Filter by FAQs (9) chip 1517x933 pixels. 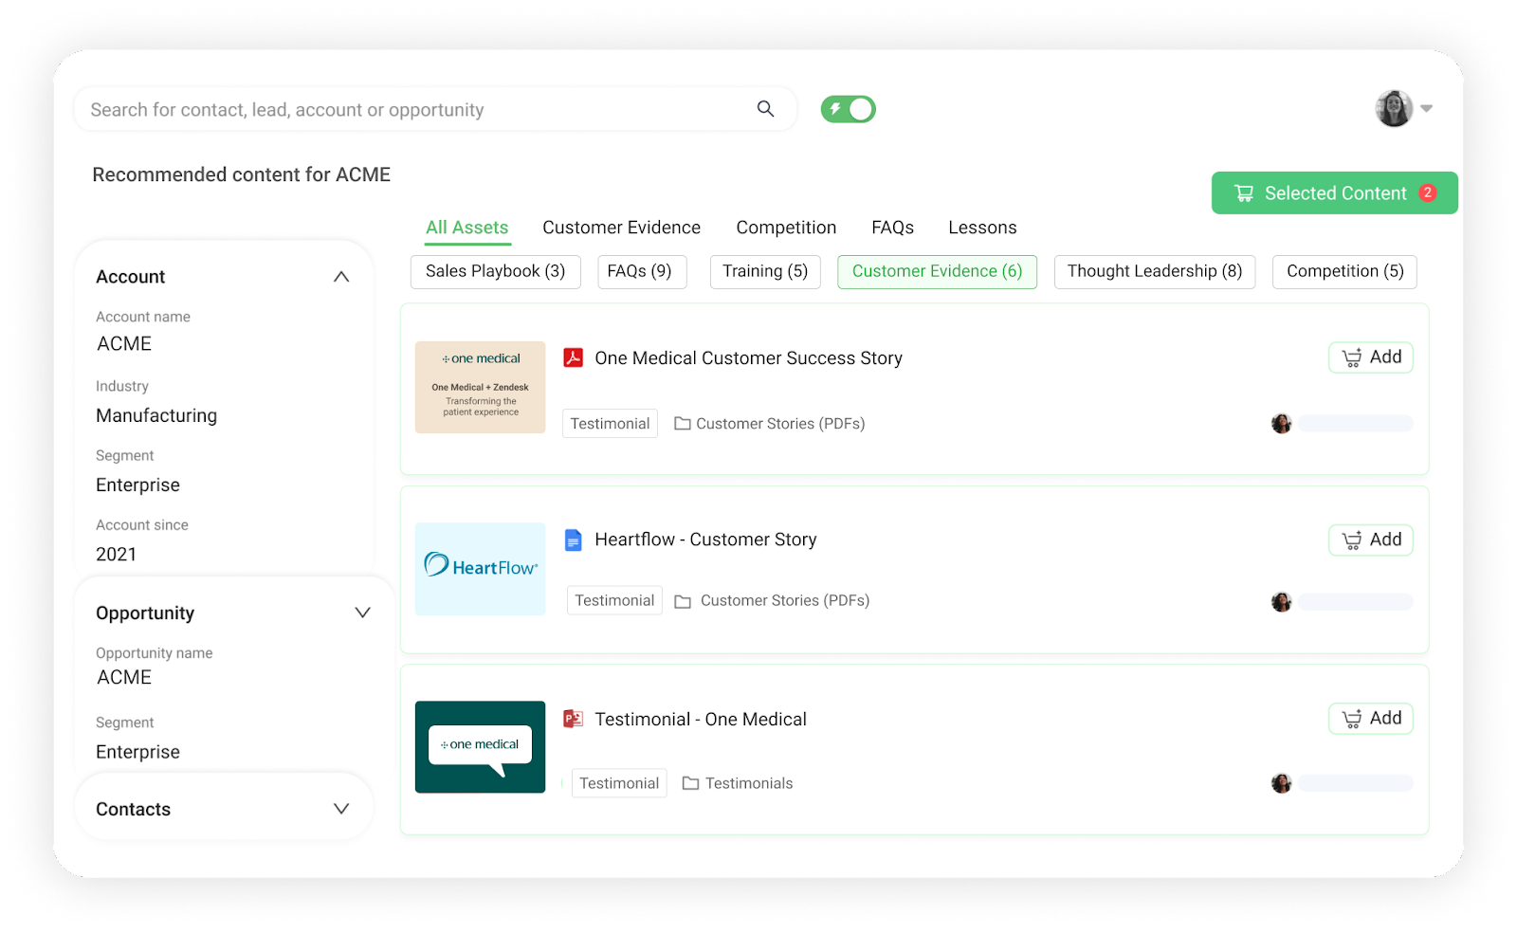point(640,271)
